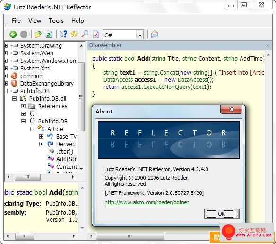Open the View menu
This screenshot has height=244, width=276.
pyautogui.click(x=34, y=21)
